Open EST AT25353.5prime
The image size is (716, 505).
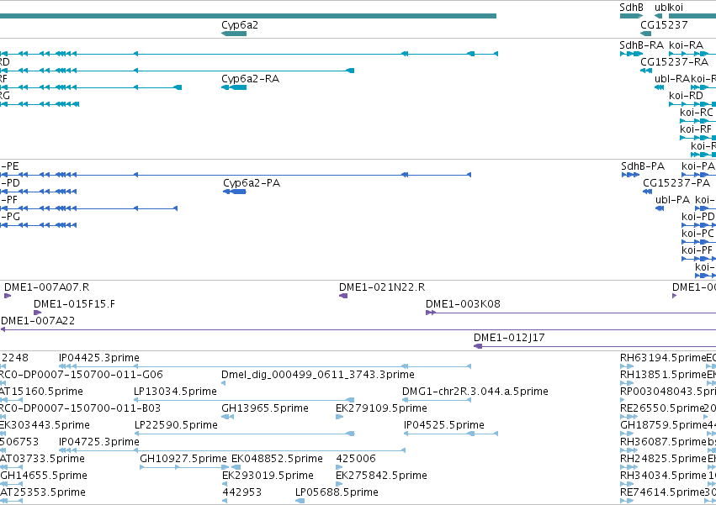42,492
